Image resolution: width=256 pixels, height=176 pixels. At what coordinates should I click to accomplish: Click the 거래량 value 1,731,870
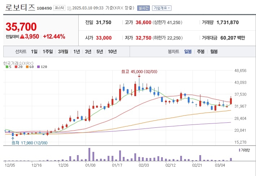[x=227, y=22]
